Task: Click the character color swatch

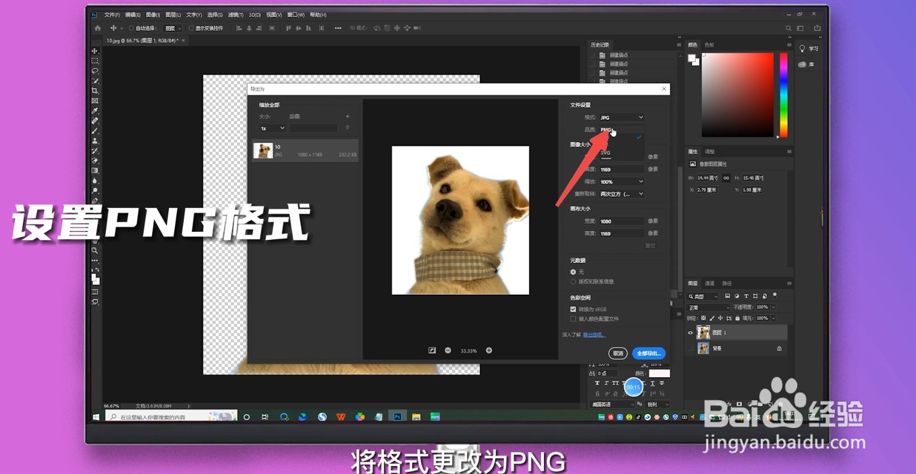Action: [659, 373]
